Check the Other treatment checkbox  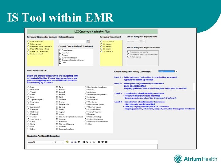tap(60, 63)
